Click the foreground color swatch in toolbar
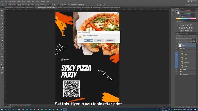 [2, 67]
